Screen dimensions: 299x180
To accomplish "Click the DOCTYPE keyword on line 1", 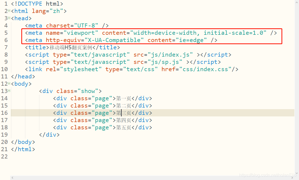I will point(30,4).
